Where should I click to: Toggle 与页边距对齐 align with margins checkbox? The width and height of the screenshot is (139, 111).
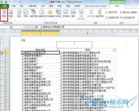point(121,18)
